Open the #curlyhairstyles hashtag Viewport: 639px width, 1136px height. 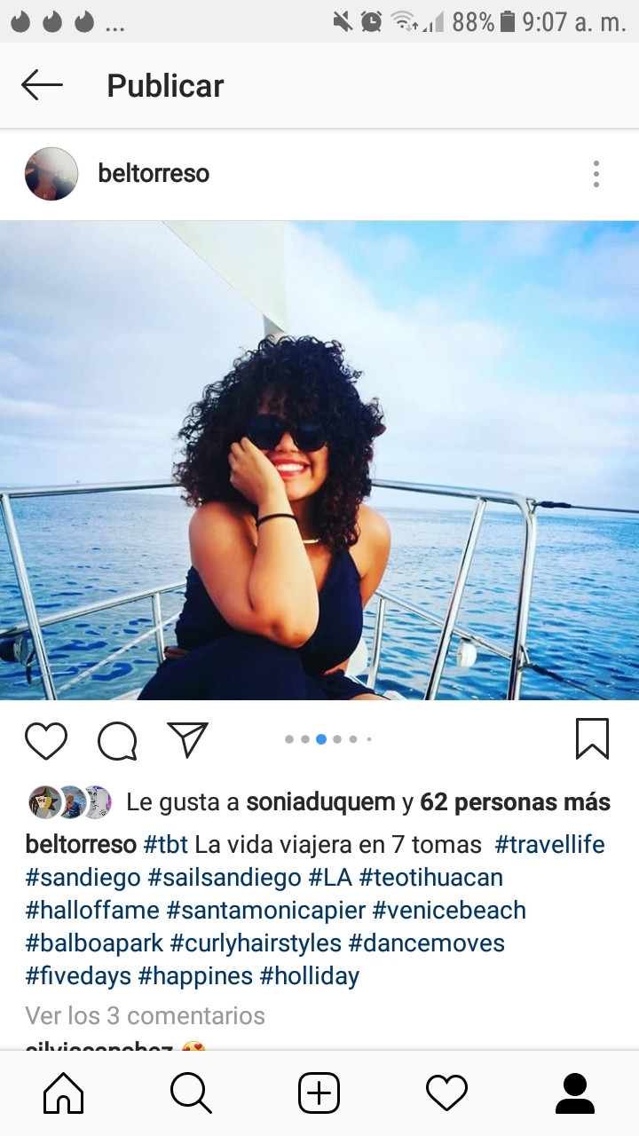pos(256,943)
